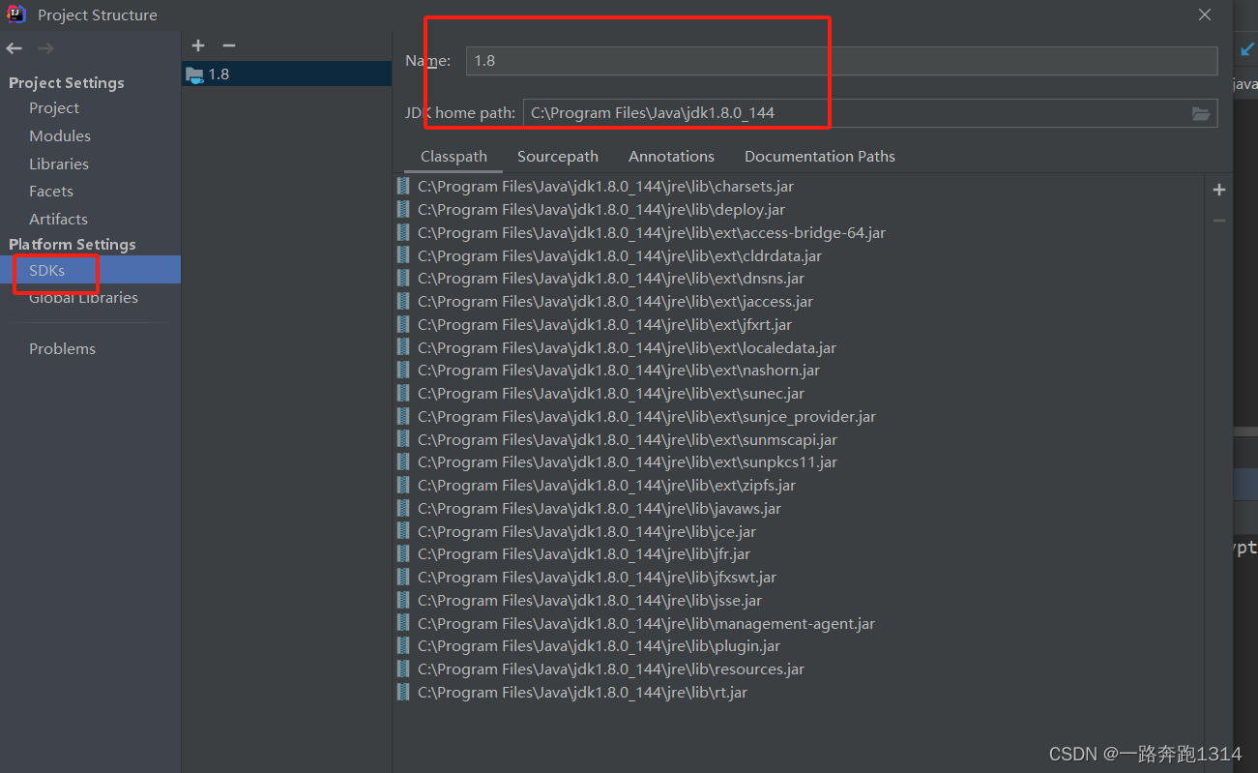Select the jfxswt.jar classpath row
This screenshot has width=1258, height=773.
798,577
